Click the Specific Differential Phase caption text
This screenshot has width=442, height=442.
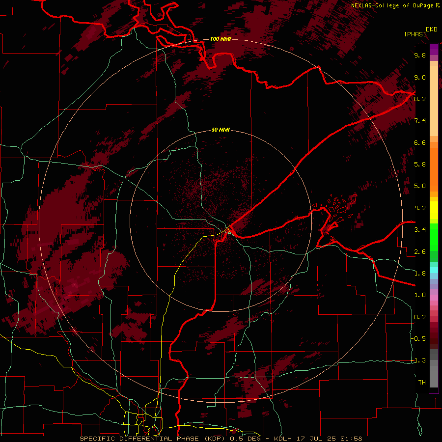(221, 439)
